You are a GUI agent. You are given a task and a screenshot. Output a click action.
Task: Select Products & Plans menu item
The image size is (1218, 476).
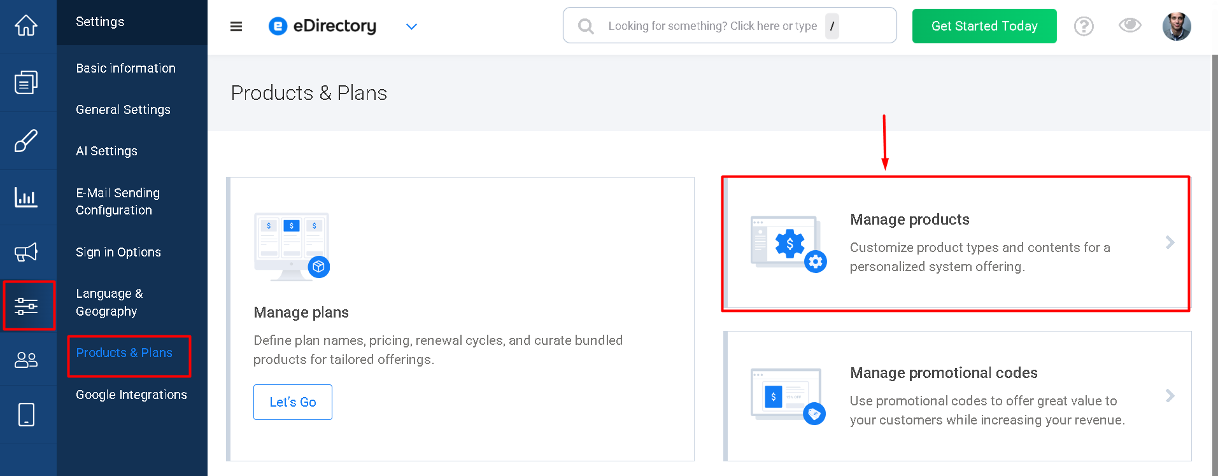tap(124, 353)
